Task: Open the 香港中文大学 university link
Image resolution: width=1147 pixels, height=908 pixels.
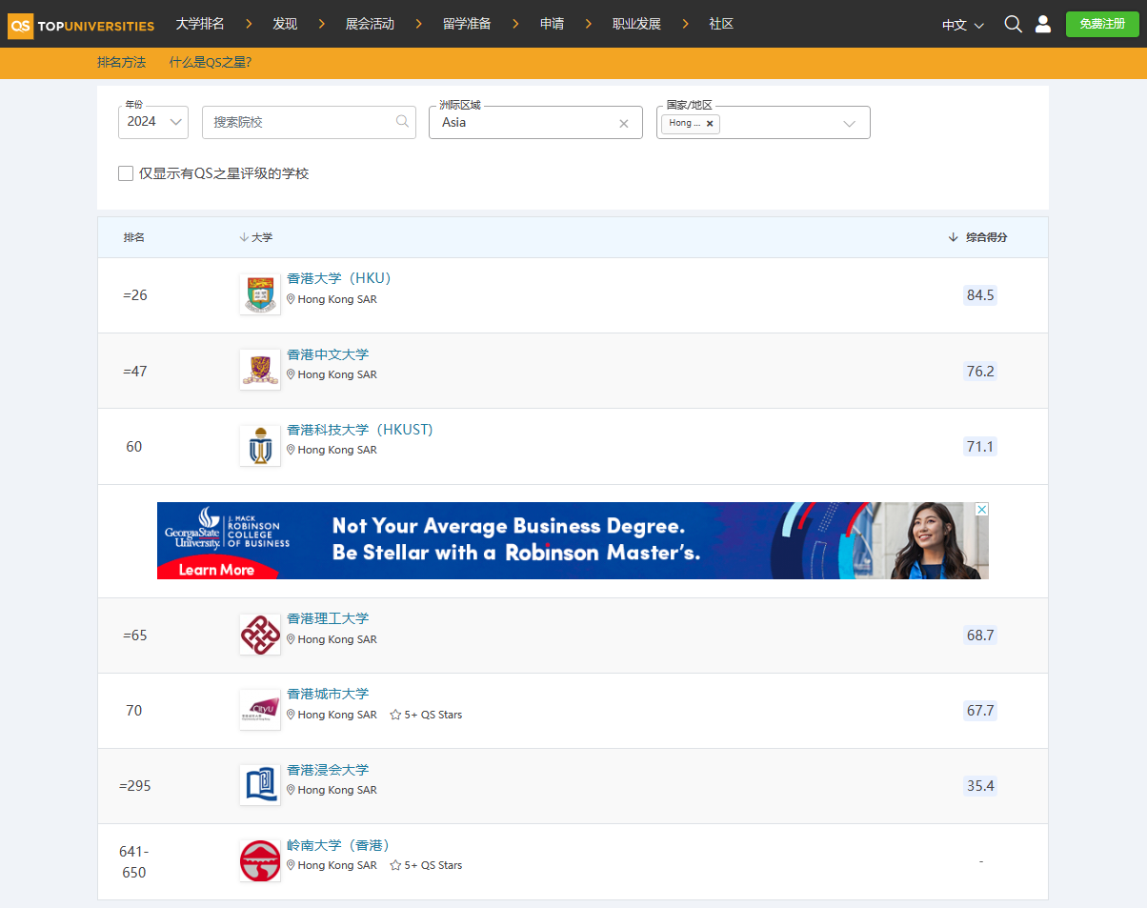Action: [328, 354]
